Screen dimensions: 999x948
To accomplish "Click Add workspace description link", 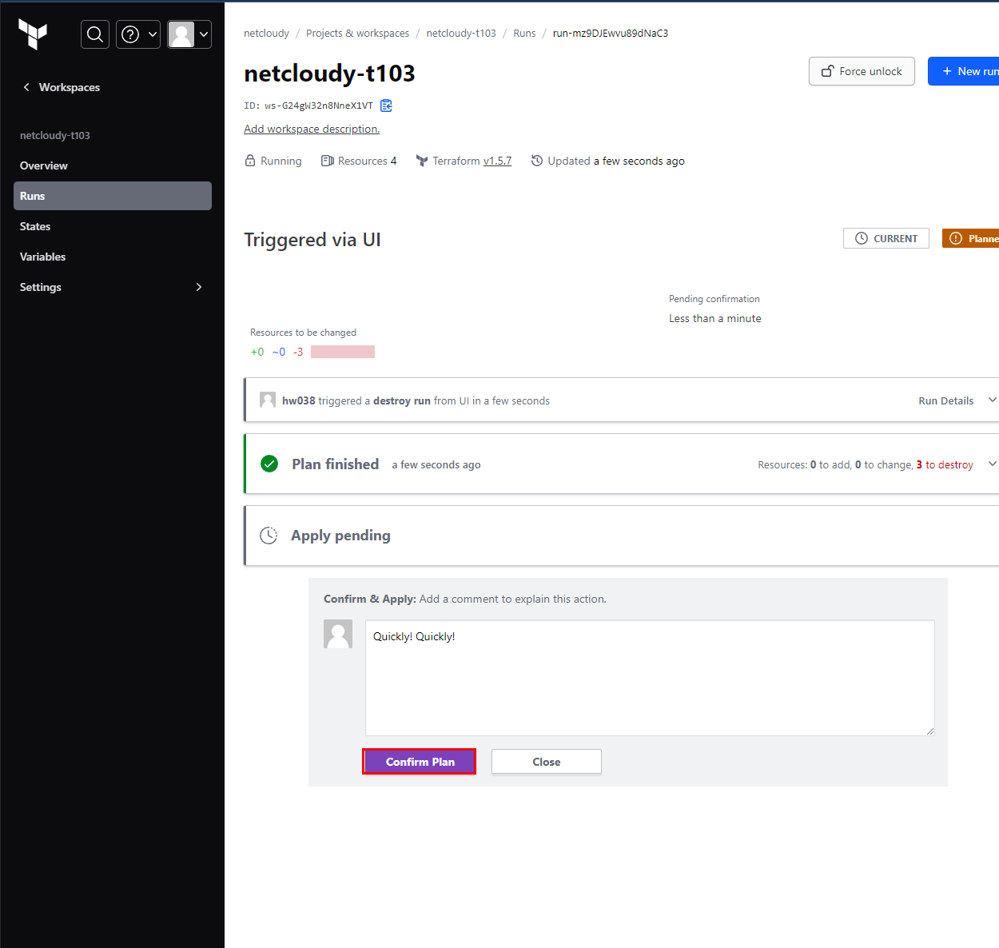I will (x=312, y=129).
